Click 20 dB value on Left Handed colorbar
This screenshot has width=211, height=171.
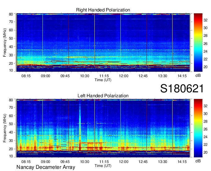coord(205,152)
